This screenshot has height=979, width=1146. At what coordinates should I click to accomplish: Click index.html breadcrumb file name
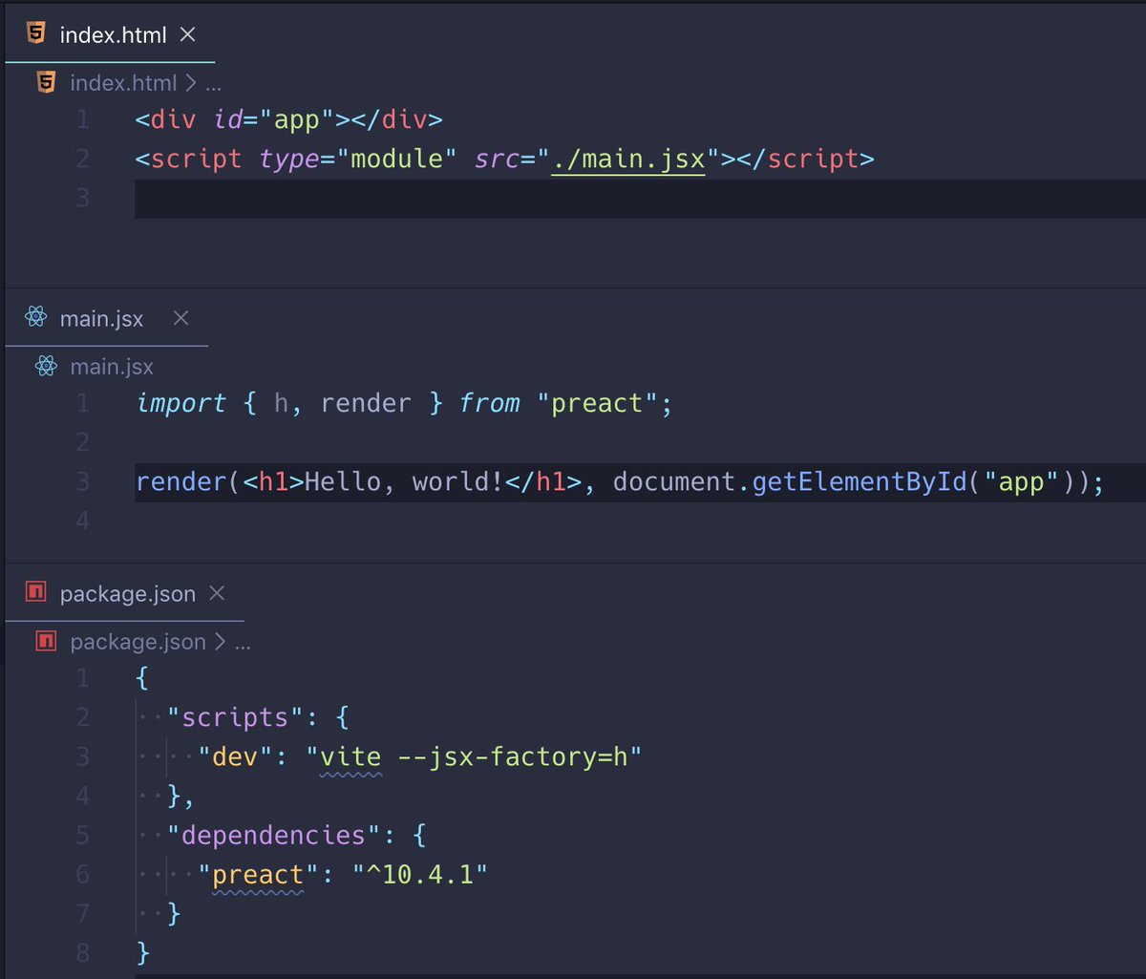click(123, 83)
